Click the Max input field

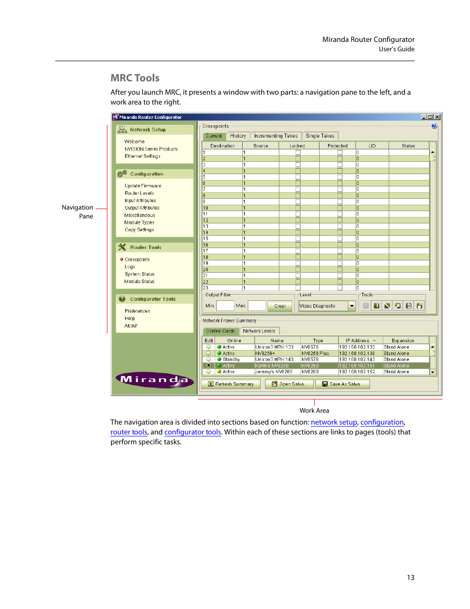[257, 306]
